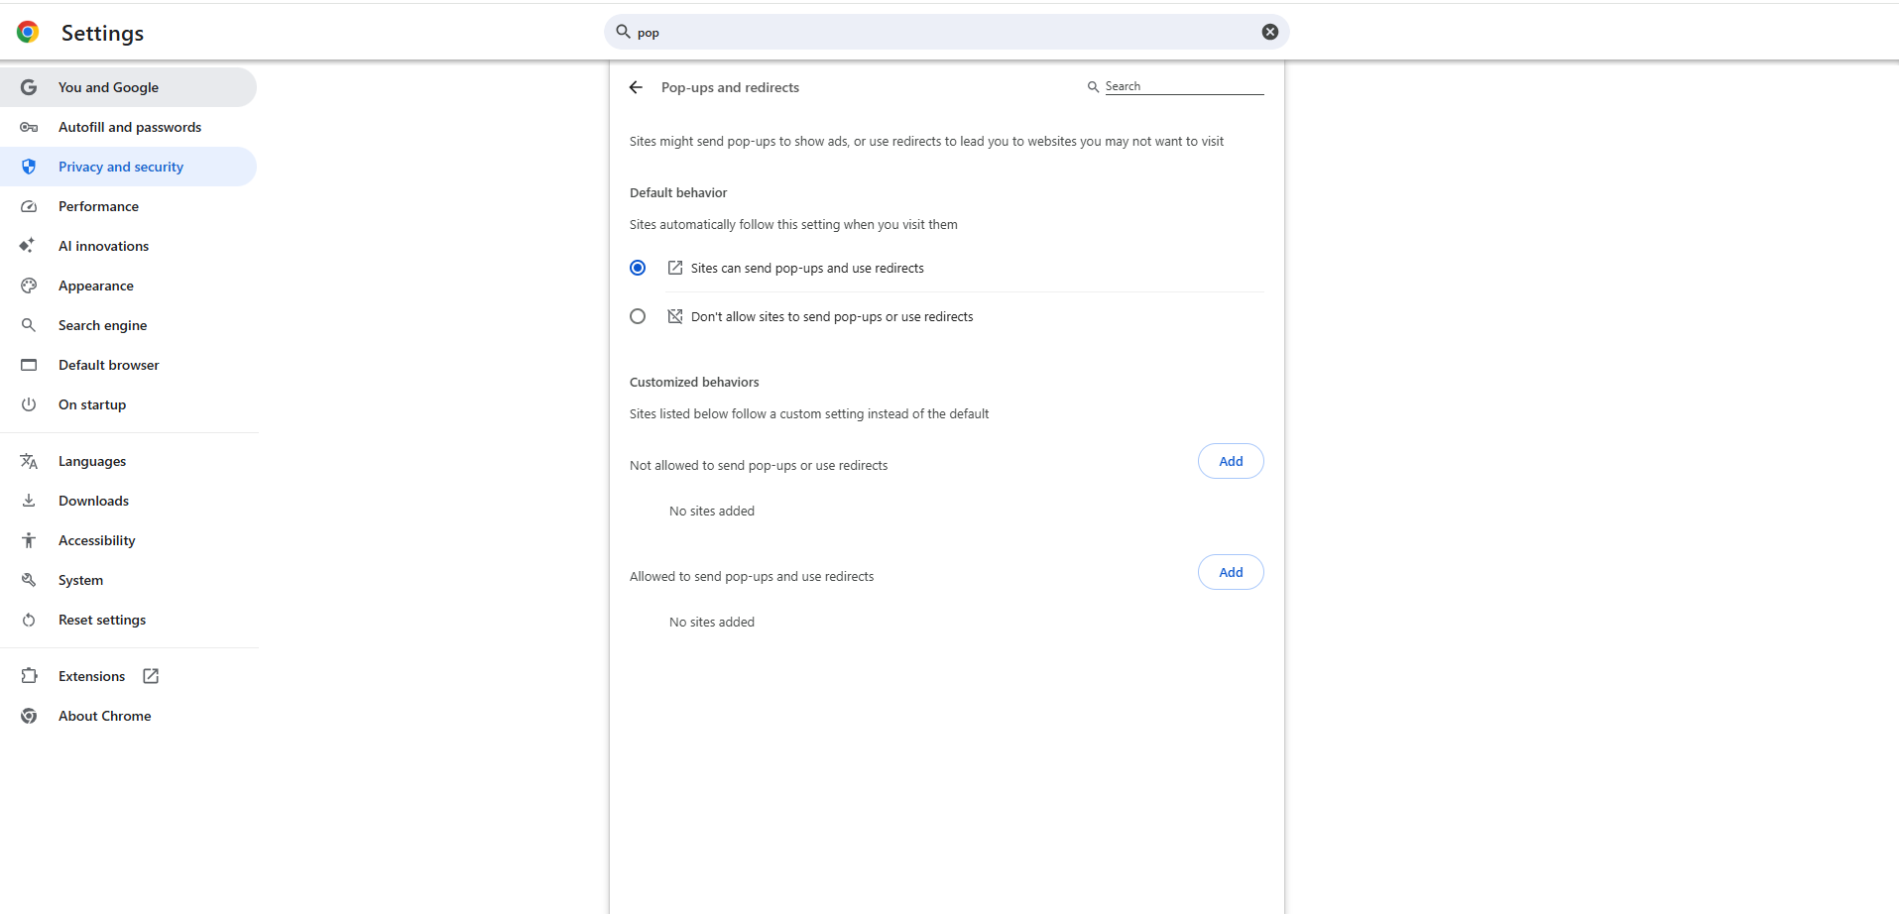Screen dimensions: 1899x914
Task: Open On startup settings
Action: 128,404
